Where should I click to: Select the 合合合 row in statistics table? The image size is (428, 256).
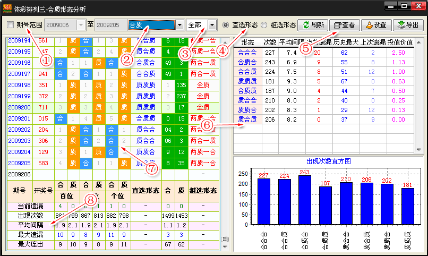[247, 53]
